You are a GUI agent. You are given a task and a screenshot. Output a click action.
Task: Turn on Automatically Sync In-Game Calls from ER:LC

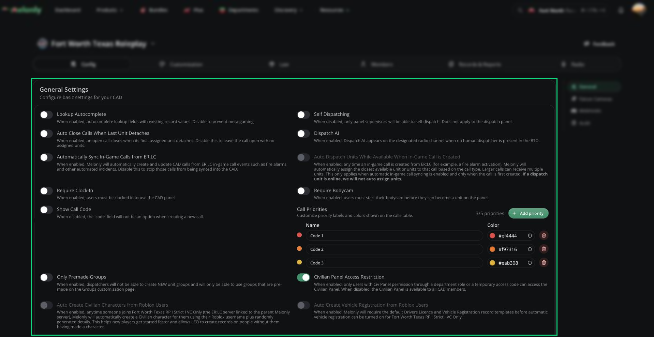(46, 157)
